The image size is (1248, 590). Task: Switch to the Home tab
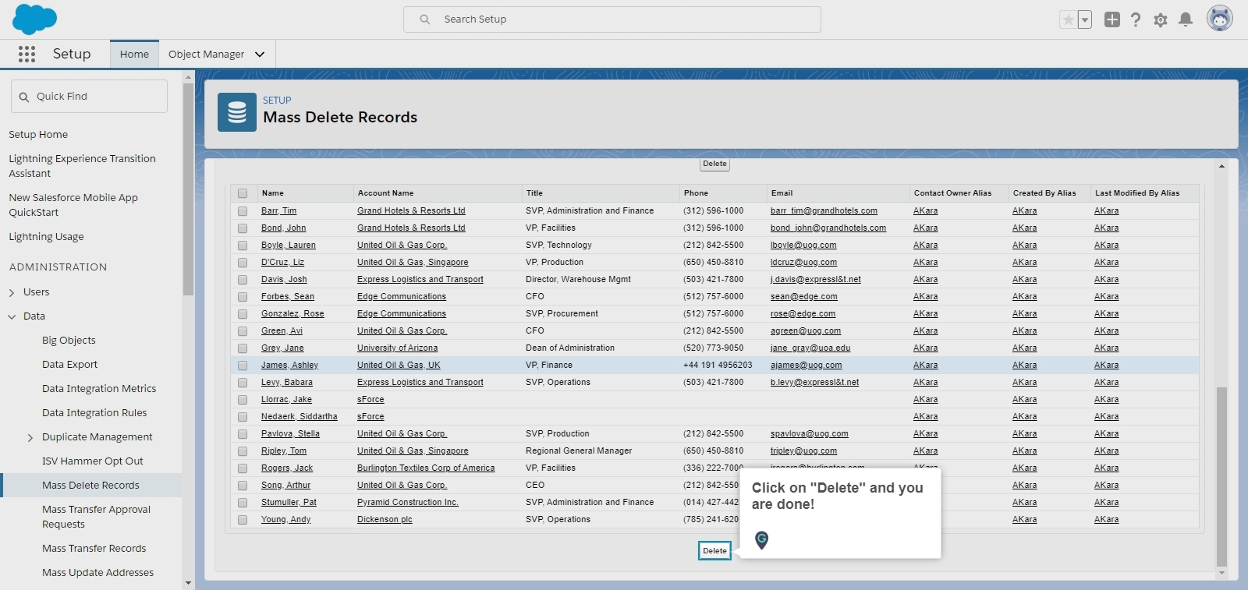[134, 54]
